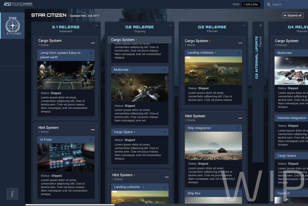Expand the UI Fixes card icon
This screenshot has height=206, width=308.
click(91, 140)
